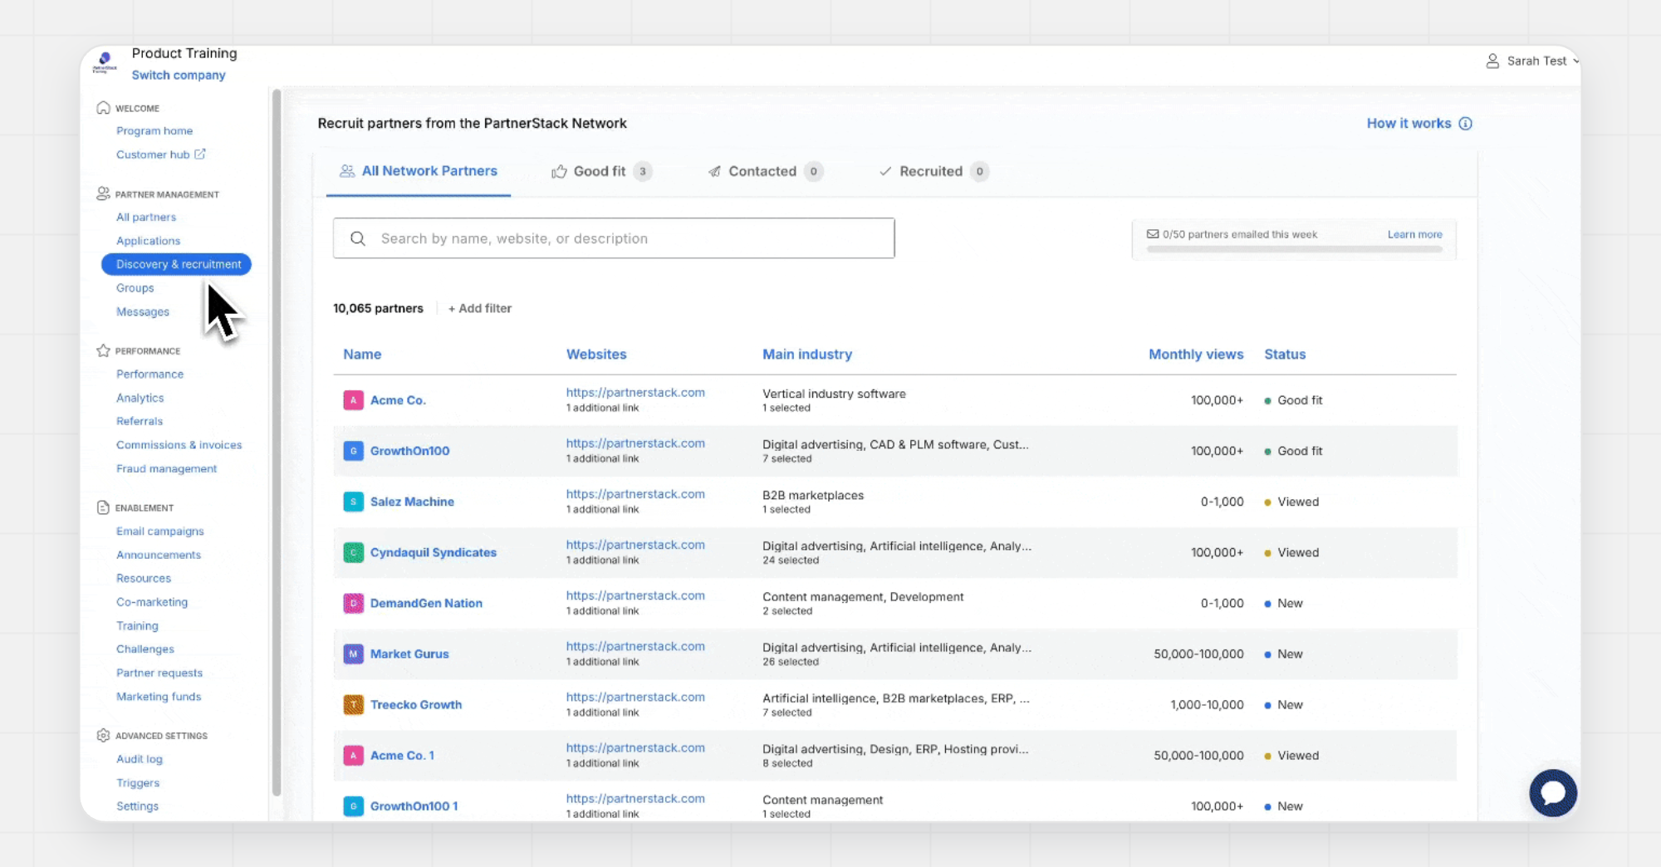Open Audit log page
This screenshot has height=867, width=1661.
tap(140, 759)
